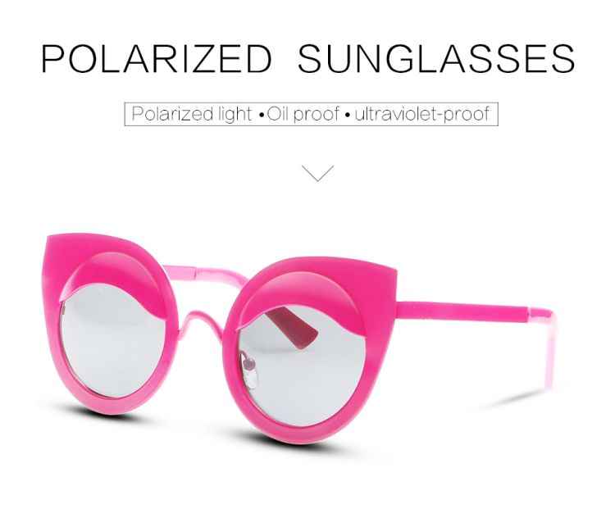Click the bullet dot between 'light' and 'Oil'

(261, 116)
